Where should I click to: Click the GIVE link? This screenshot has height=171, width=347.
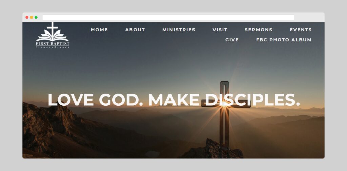232,40
